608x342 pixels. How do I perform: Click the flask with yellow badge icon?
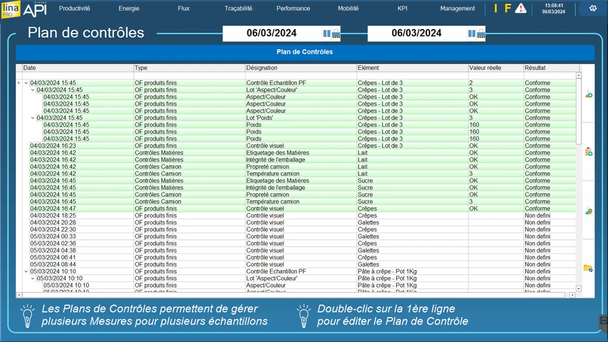589,211
